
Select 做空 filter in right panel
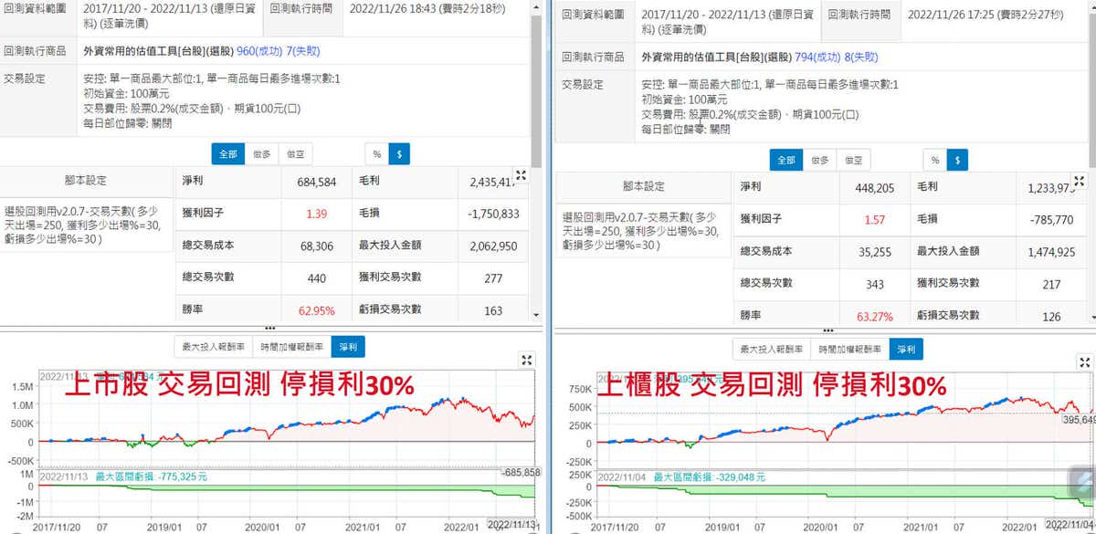coord(856,160)
